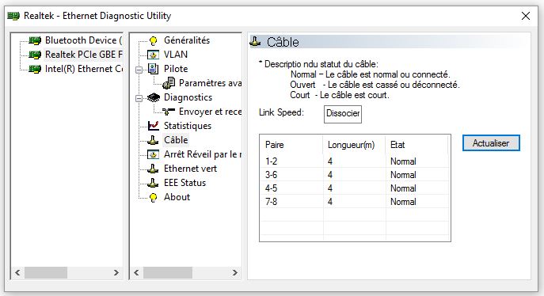The width and height of the screenshot is (544, 296).
Task: Click the Realtek PCIe GBE adapter icon
Action: tap(35, 55)
